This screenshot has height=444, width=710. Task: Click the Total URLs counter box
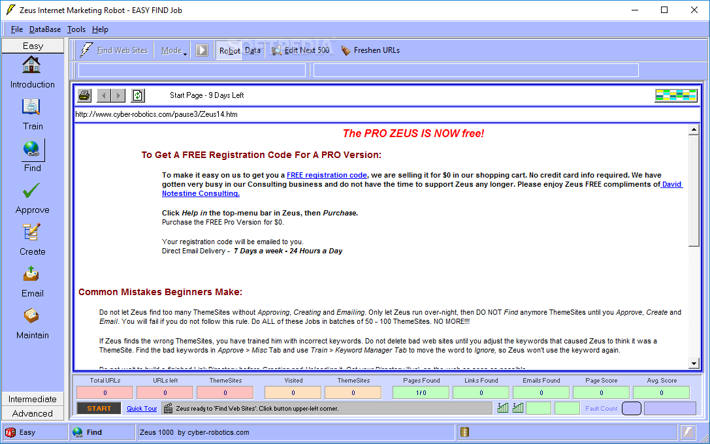(105, 392)
